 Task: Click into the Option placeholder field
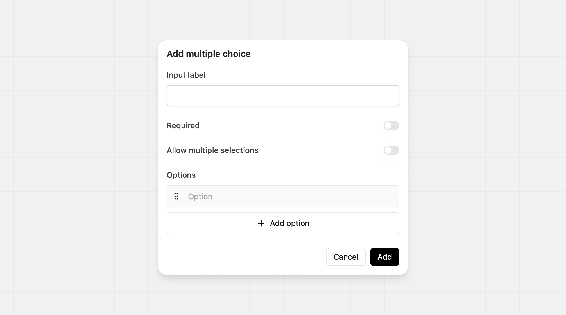pos(289,197)
